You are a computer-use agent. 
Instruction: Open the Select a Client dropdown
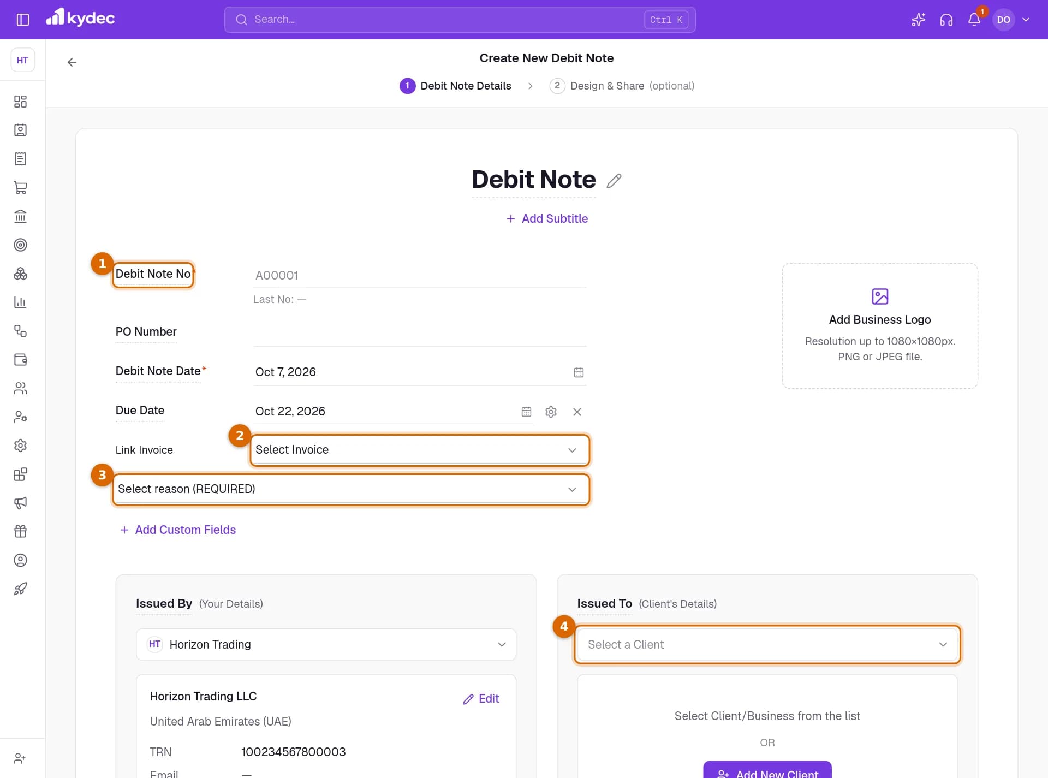coord(767,644)
